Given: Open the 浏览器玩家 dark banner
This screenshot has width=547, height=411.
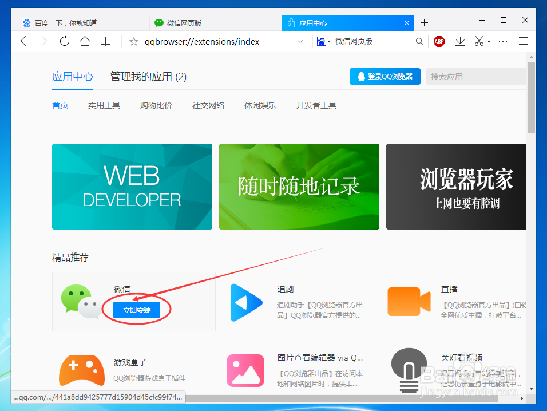Looking at the screenshot, I should click(456, 186).
